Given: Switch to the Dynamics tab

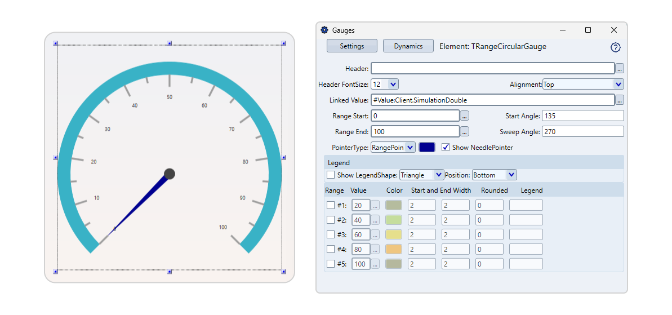Looking at the screenshot, I should coord(408,46).
